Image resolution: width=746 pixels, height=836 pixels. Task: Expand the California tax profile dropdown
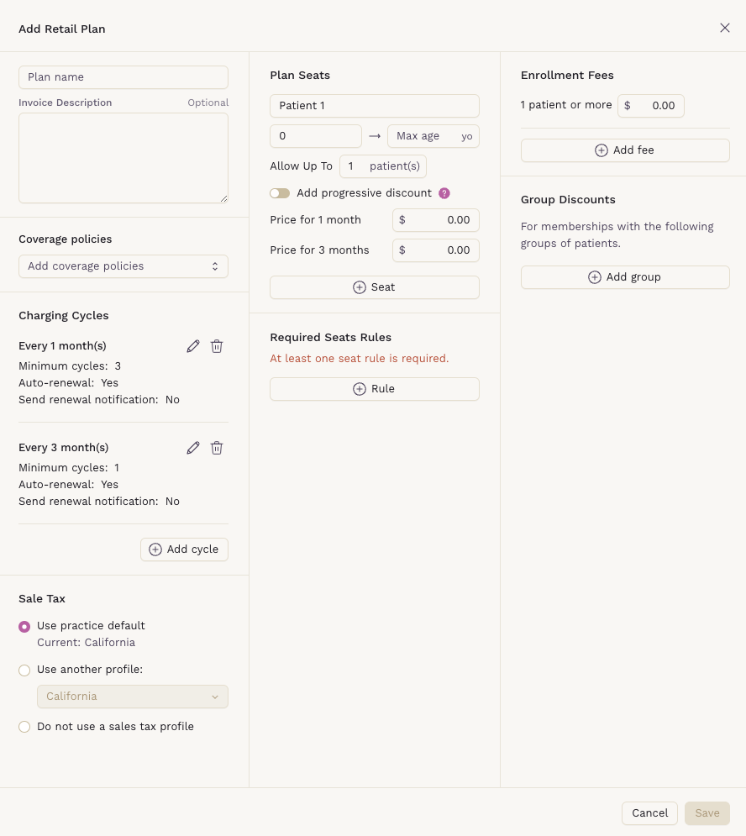132,697
